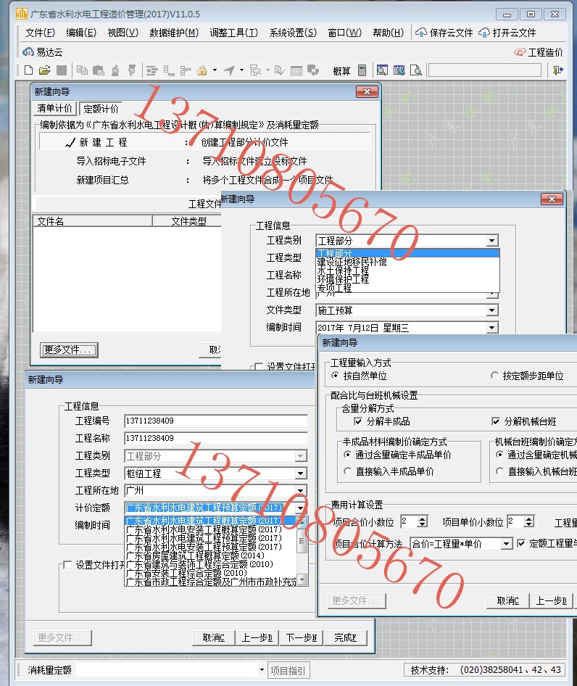Select 按自然单位 radio button
This screenshot has height=686, width=577.
[335, 376]
